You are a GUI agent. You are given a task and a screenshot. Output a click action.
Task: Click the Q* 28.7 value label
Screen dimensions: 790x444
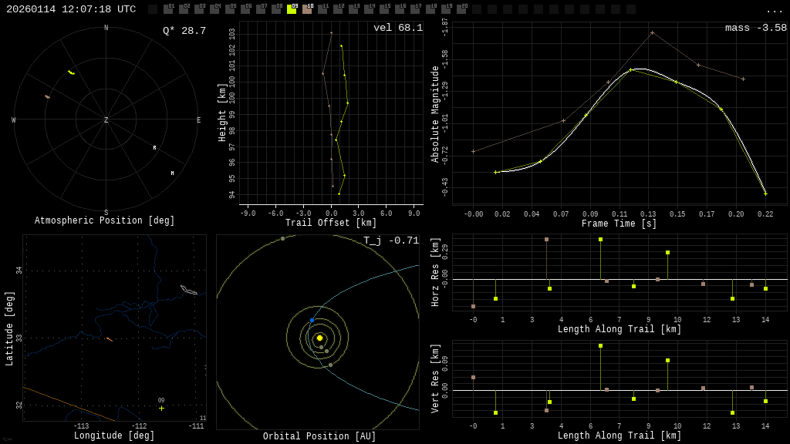pyautogui.click(x=184, y=31)
